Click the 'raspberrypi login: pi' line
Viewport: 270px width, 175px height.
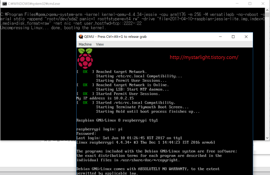[99, 129]
